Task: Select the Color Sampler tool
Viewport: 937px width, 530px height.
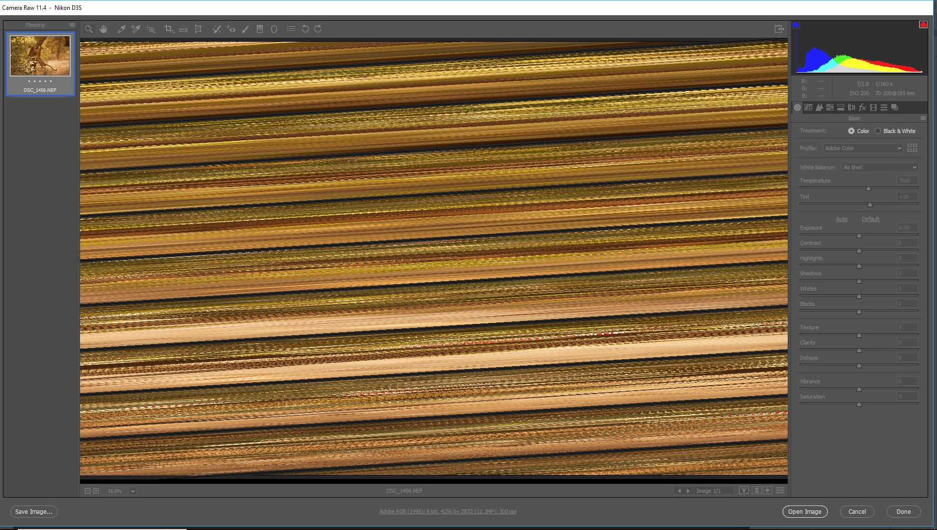Action: [136, 29]
